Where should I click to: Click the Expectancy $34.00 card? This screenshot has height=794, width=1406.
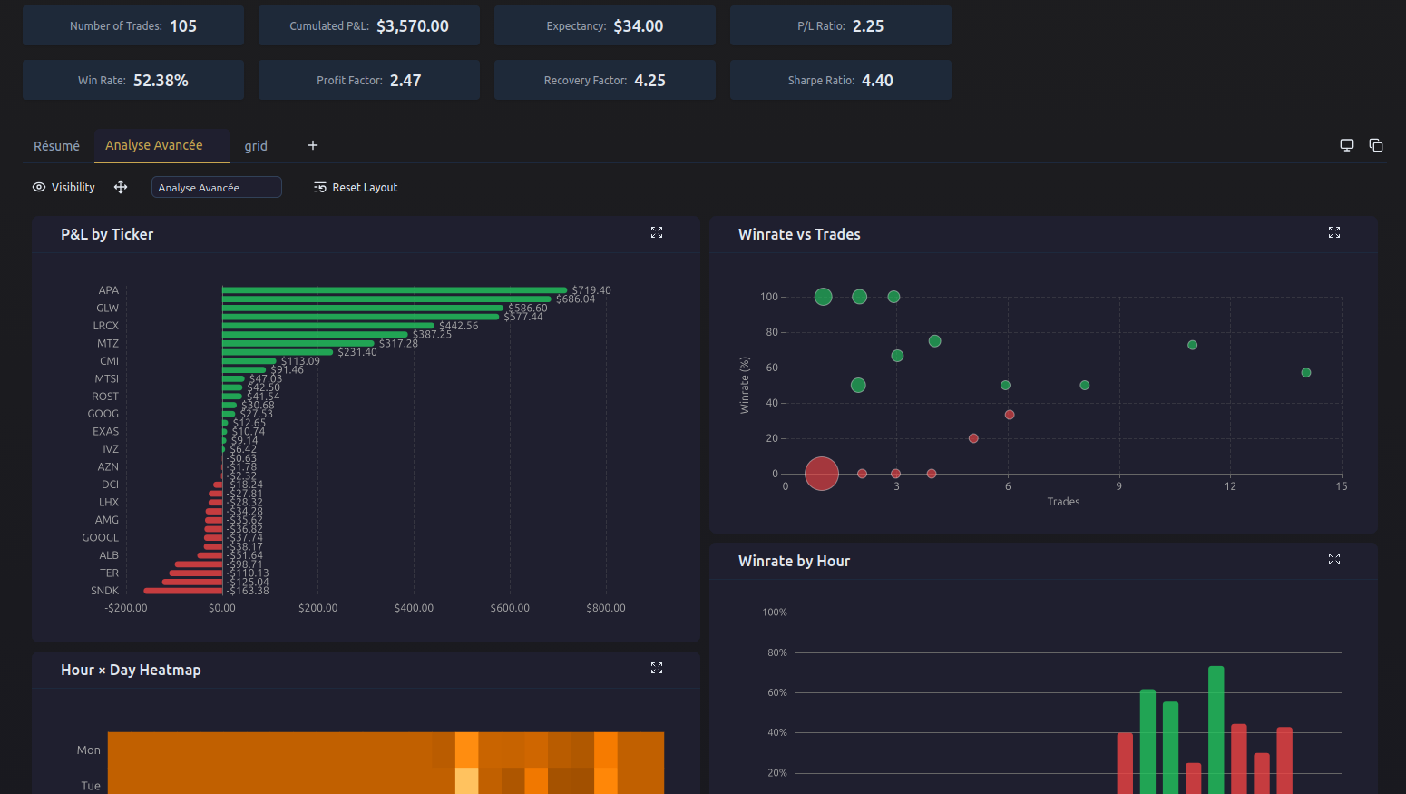point(605,25)
